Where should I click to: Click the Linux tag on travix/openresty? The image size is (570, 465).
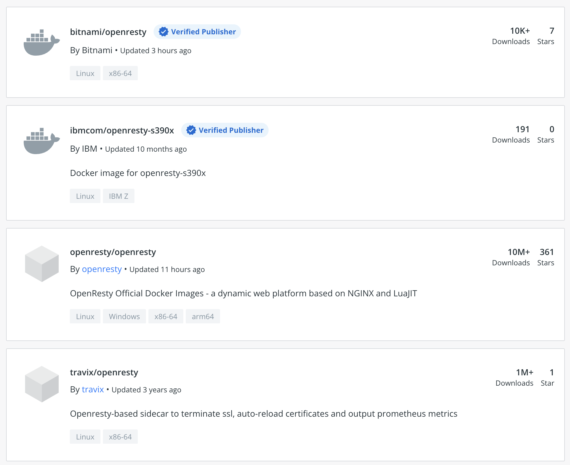pos(85,437)
